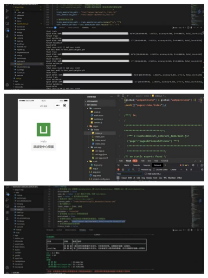Click the network filter funnel icon
The image size is (208, 278).
click(129, 170)
